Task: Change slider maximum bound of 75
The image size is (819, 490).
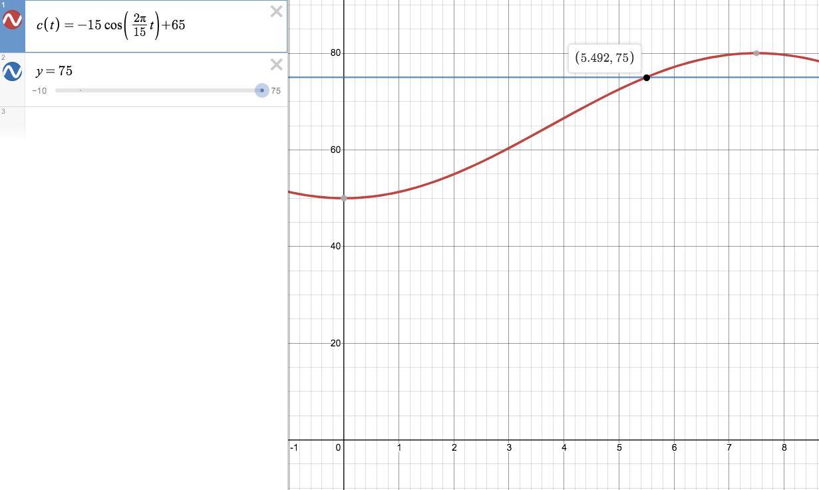Action: [x=275, y=91]
